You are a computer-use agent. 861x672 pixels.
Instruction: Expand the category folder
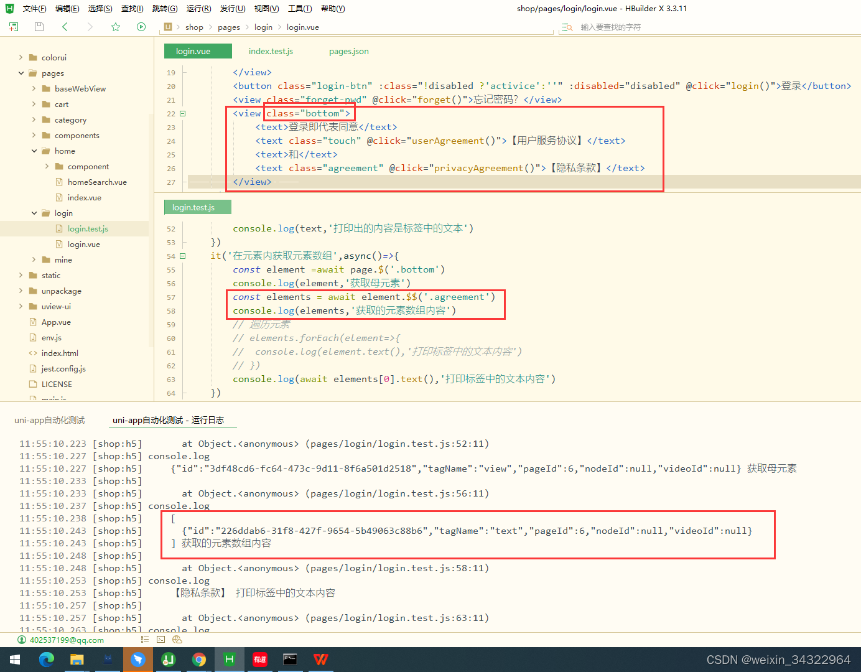tap(34, 119)
